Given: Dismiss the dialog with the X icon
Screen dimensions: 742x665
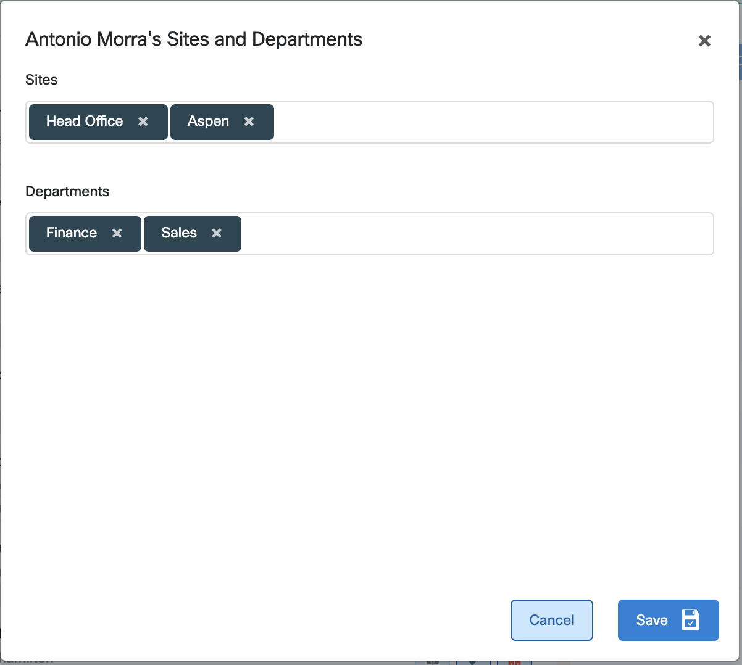Looking at the screenshot, I should click(x=704, y=41).
